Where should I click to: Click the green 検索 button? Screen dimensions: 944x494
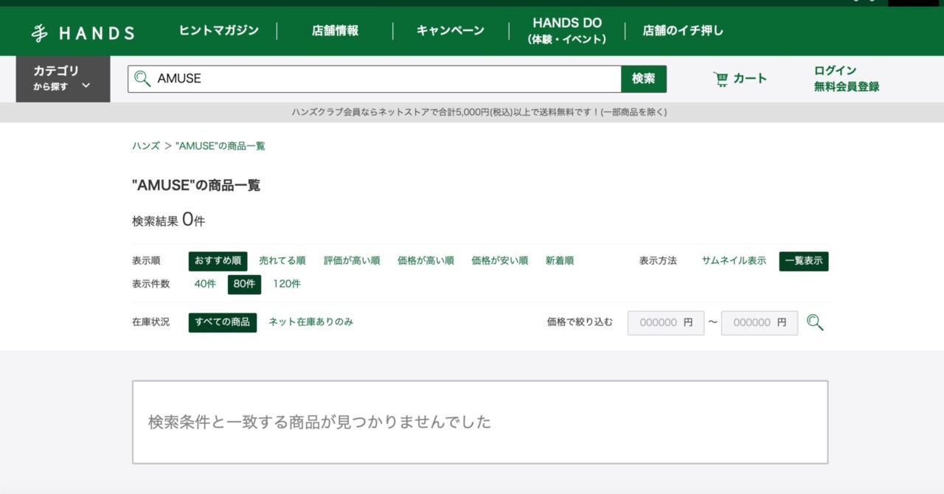pyautogui.click(x=644, y=79)
